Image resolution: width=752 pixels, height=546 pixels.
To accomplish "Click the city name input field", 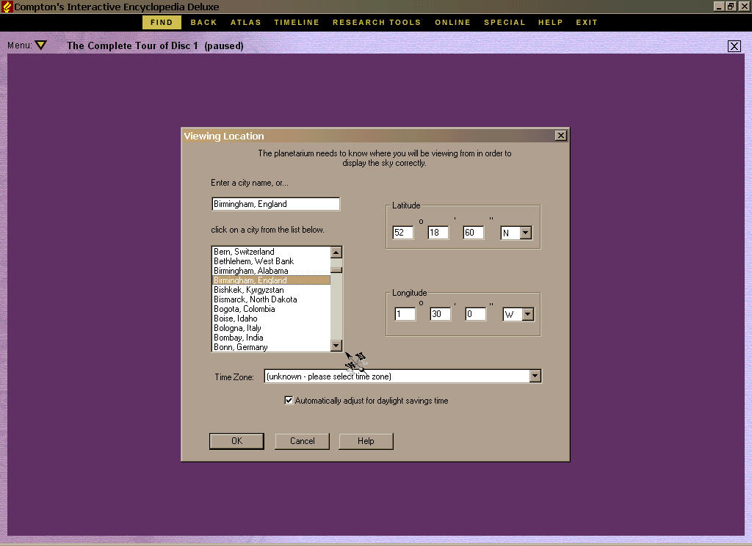I will (x=275, y=203).
